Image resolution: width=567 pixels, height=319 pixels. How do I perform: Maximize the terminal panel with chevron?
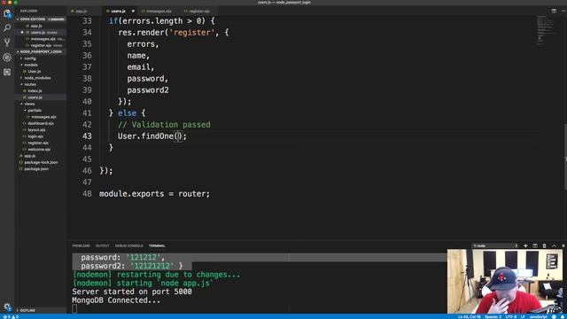[554, 245]
